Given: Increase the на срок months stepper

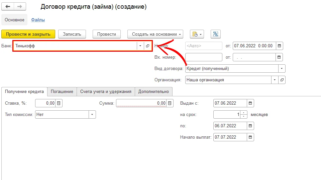Looking at the screenshot, I should click(x=244, y=113).
